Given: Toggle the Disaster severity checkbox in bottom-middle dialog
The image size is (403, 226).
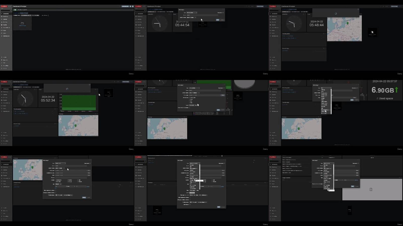Looking at the screenshot, I should 212,182.
